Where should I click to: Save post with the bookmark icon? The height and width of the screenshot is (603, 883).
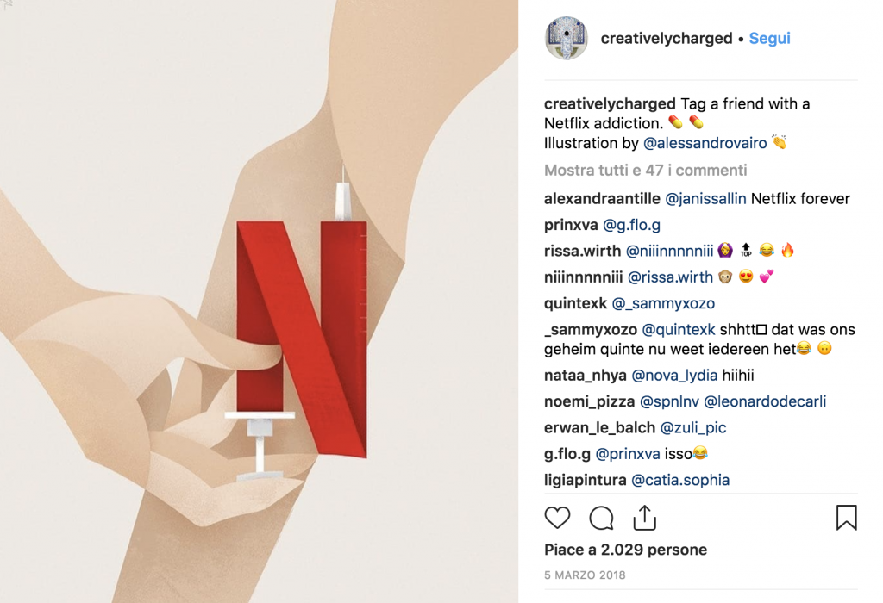[847, 518]
